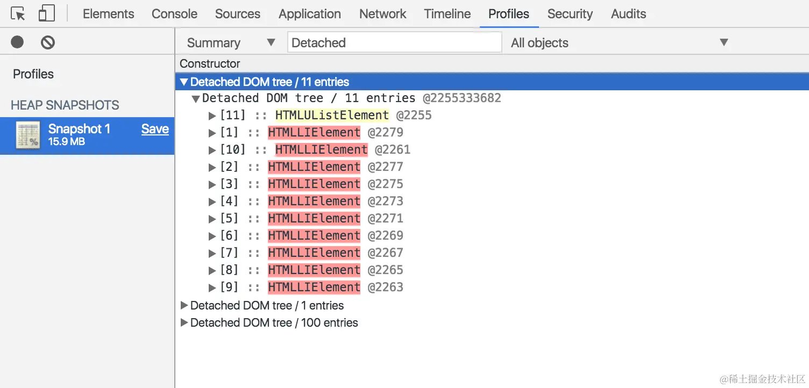The image size is (809, 388).
Task: Expand the [8] HTMLLIElement @2265 row
Action: [x=212, y=270]
